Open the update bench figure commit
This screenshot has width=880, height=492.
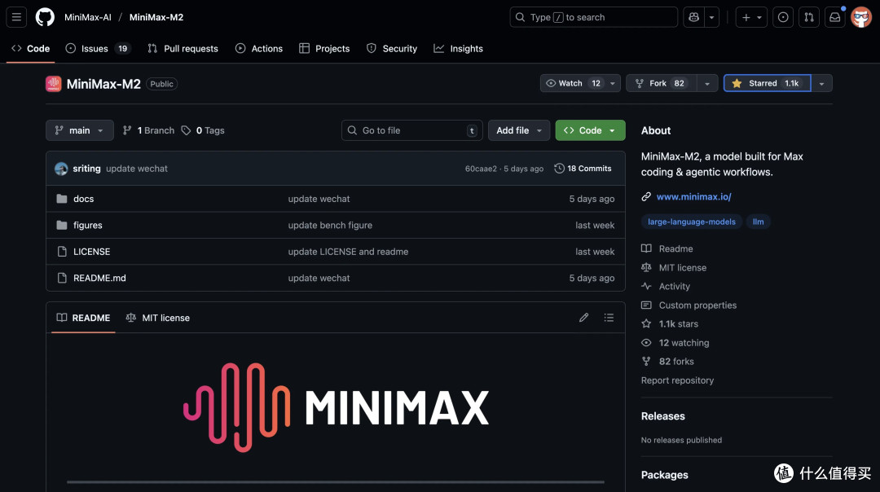[x=330, y=225]
